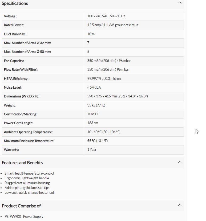The height and width of the screenshot is (221, 206).
Task: Click the Rated Power value text
Action: point(113,25)
